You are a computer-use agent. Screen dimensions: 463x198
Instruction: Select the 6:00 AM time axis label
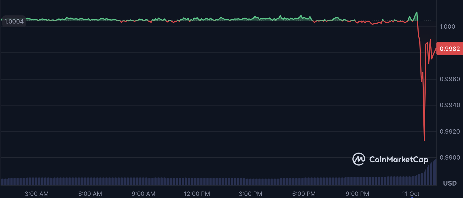(90, 194)
